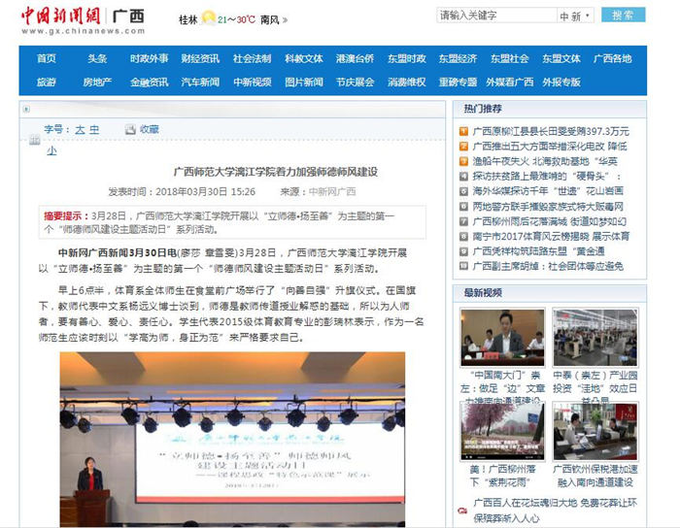Click the orange number 1 ranking badge
This screenshot has height=528, width=680.
pos(464,131)
